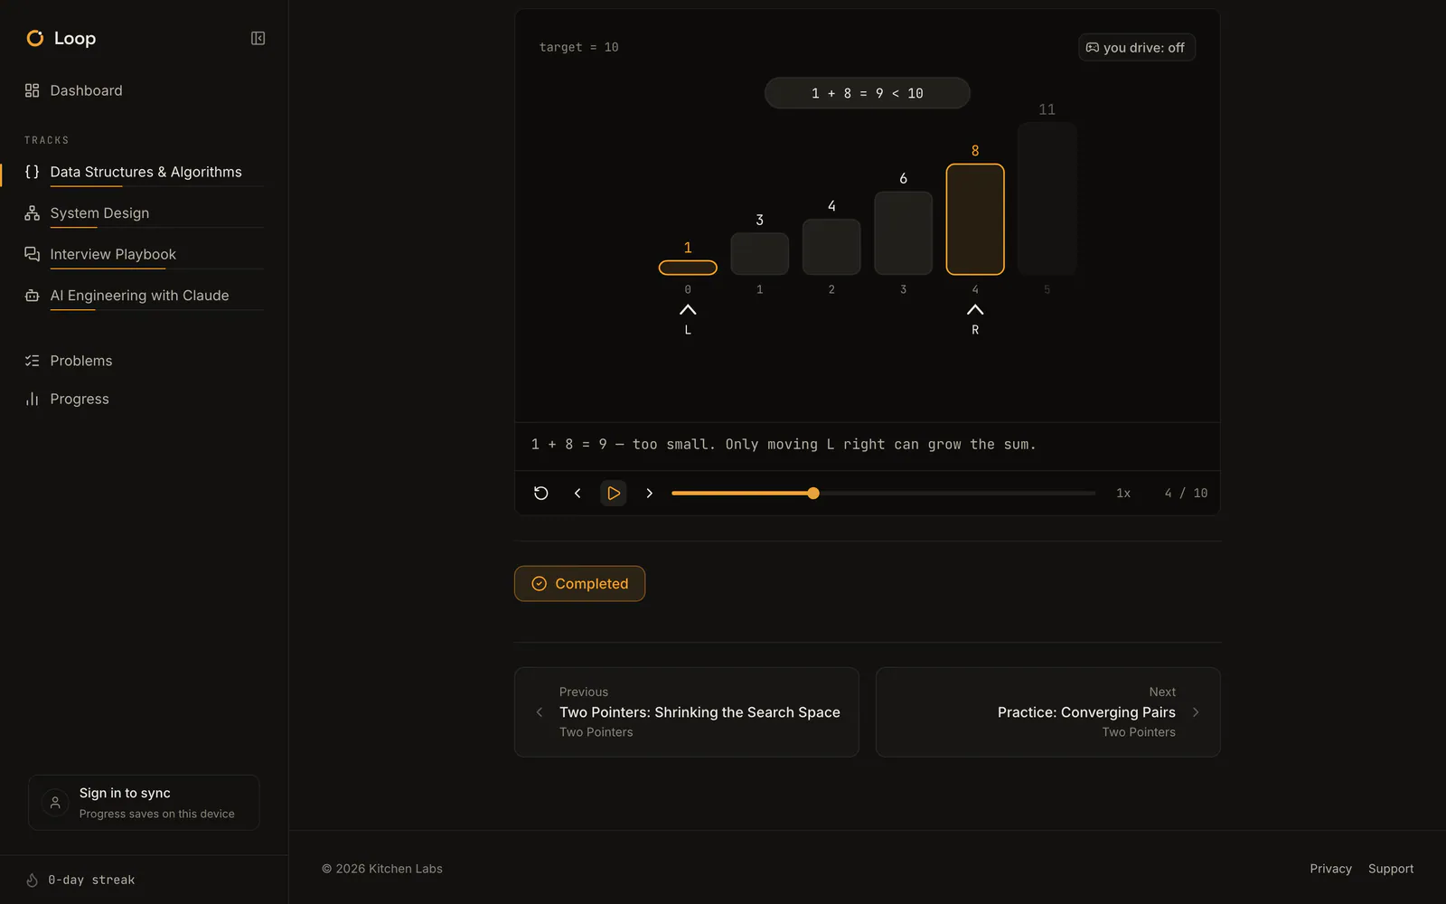Open the Data Structures & Algorithms track
Viewport: 1446px width, 904px height.
click(145, 172)
